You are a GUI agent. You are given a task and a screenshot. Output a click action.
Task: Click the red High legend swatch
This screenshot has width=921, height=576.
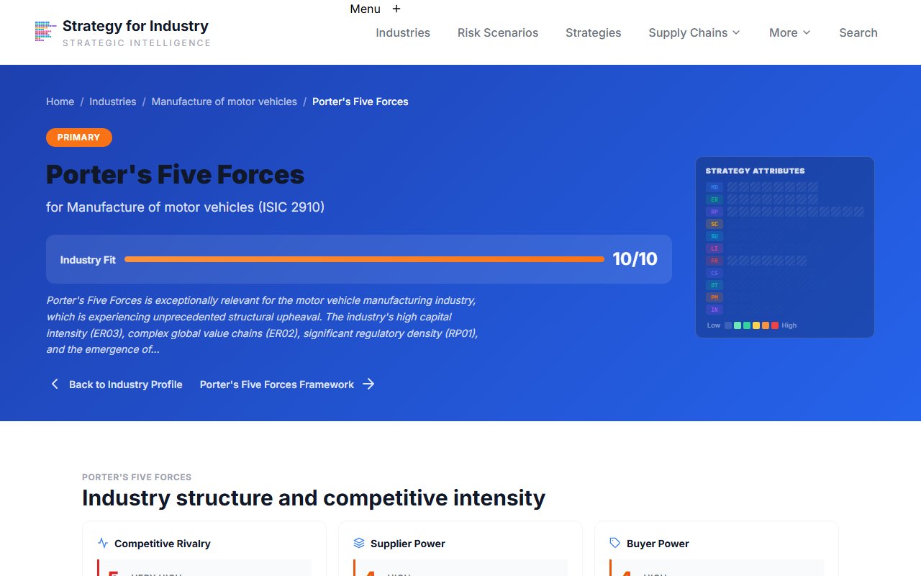[x=775, y=325]
